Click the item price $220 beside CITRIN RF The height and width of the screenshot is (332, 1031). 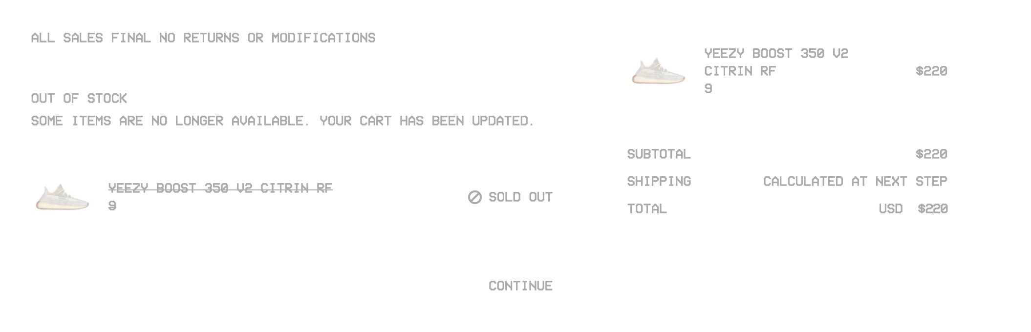(931, 71)
